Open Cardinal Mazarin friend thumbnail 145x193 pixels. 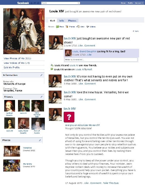(x=10, y=106)
